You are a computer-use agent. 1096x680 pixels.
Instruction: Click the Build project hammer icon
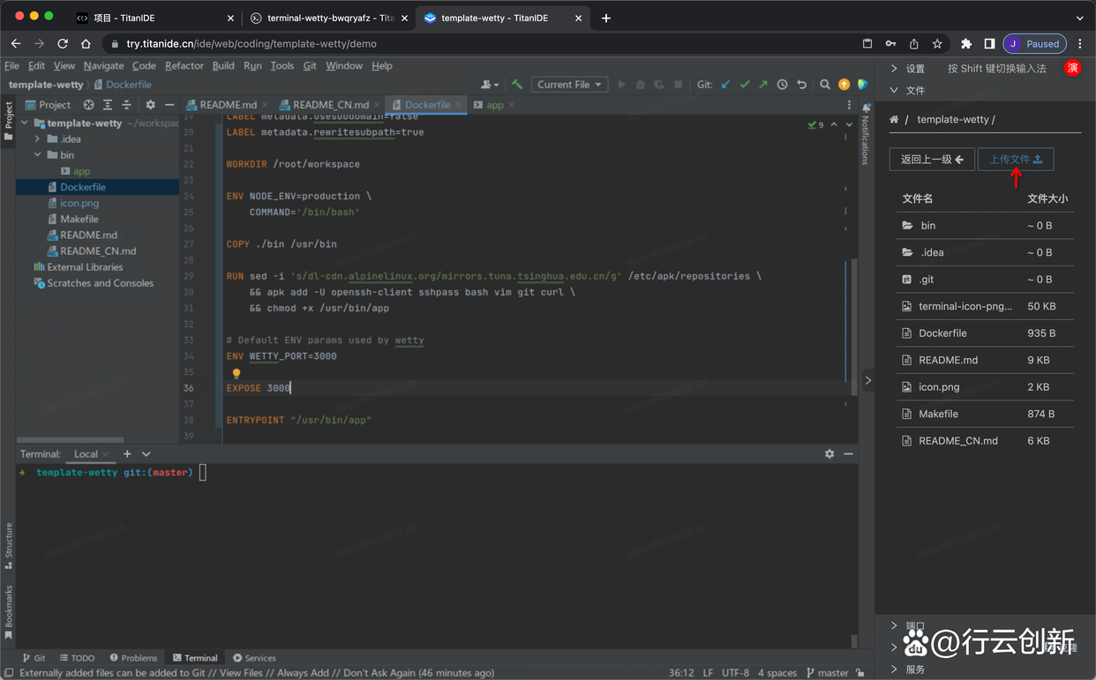click(517, 85)
